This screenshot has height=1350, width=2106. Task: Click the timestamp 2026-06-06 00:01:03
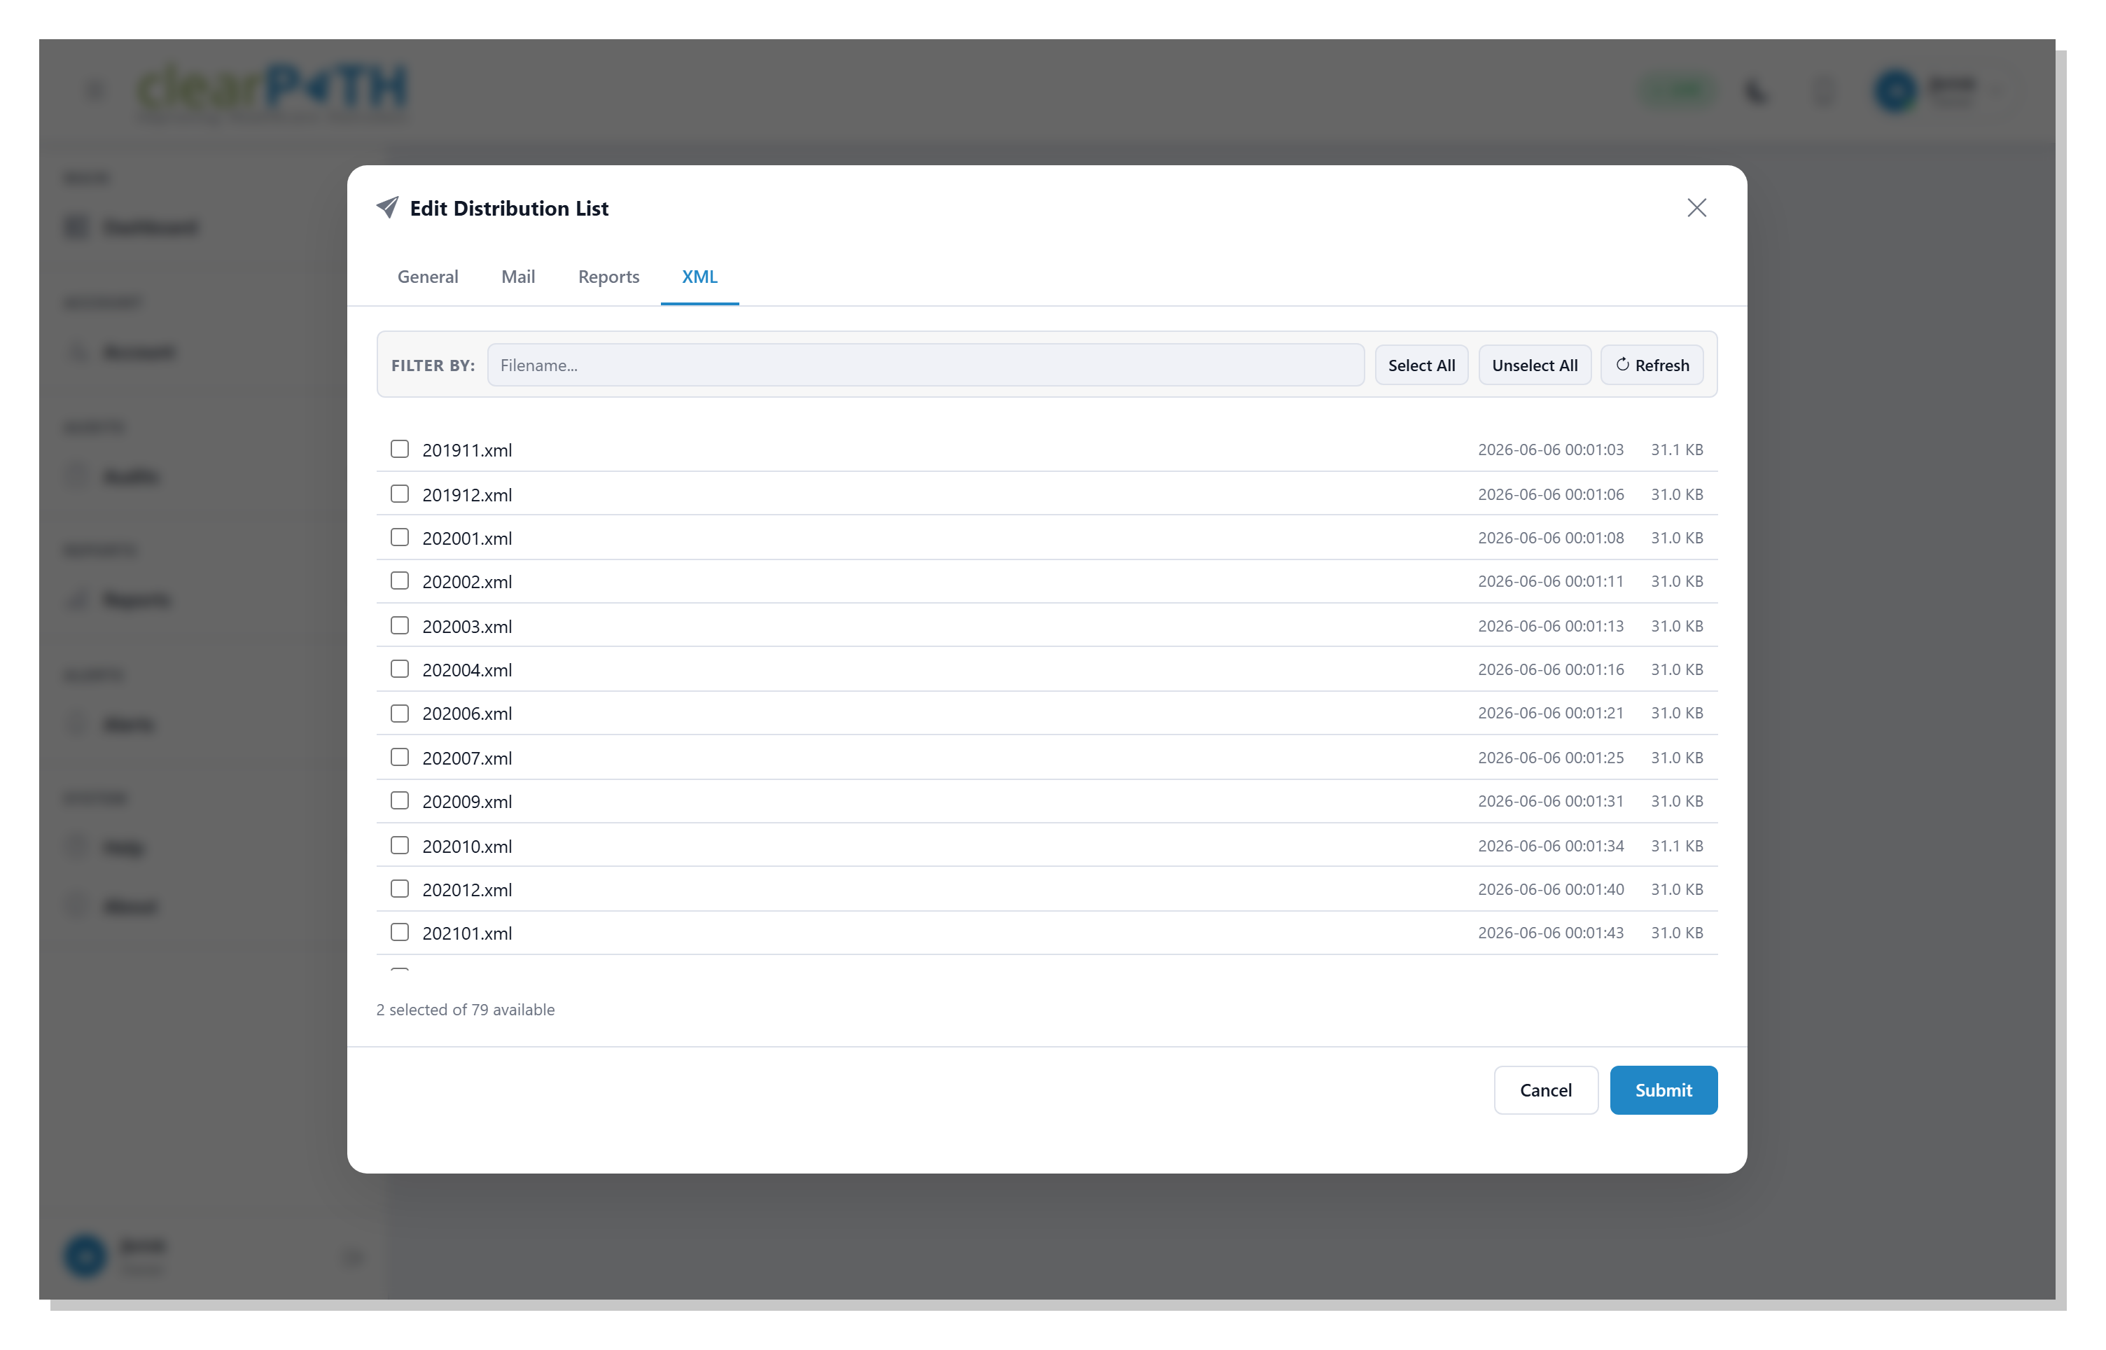[1550, 450]
